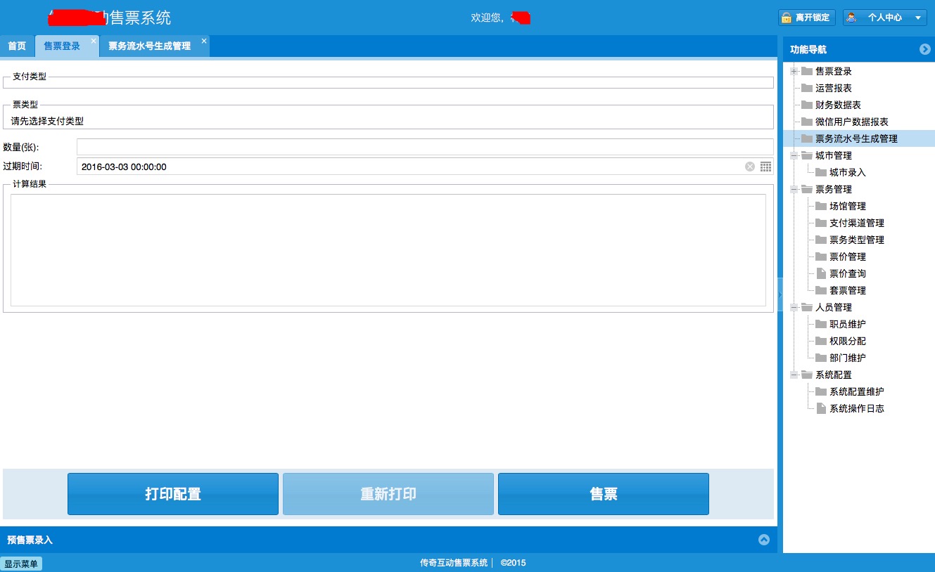The width and height of the screenshot is (935, 572).
Task: Click the 票价查询 document icon in the tree
Action: point(820,273)
